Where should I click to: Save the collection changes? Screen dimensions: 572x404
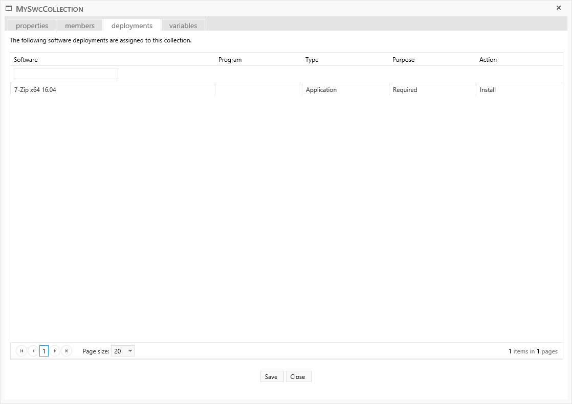271,376
